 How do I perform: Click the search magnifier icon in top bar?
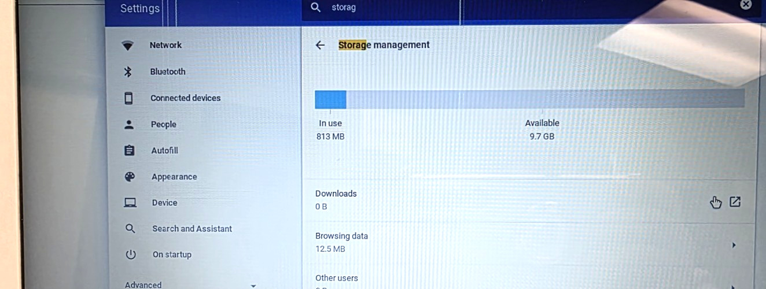pos(315,8)
